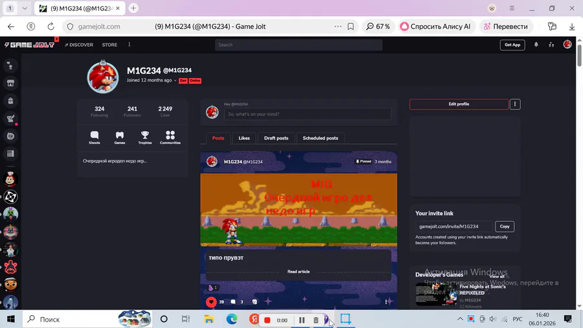Open the storefront icon in left sidebar
This screenshot has width=583, height=328.
(10, 84)
